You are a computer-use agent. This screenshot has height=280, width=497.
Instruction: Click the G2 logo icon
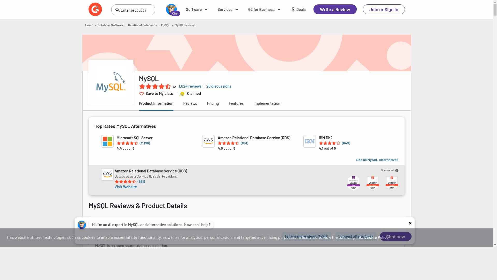95,9
